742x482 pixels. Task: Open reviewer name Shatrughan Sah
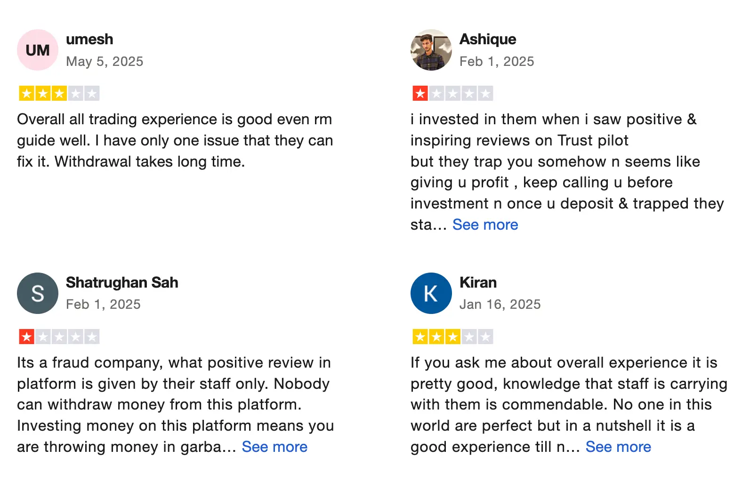pyautogui.click(x=122, y=282)
